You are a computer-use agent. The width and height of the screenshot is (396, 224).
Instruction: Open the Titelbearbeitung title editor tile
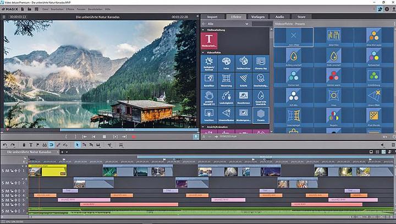(210, 40)
